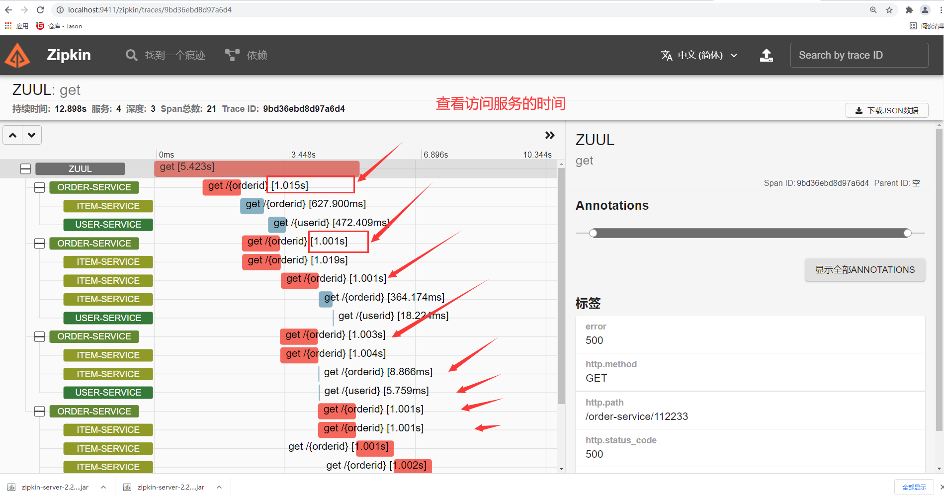
Task: Open the Jason repository bookmark
Action: pos(59,26)
